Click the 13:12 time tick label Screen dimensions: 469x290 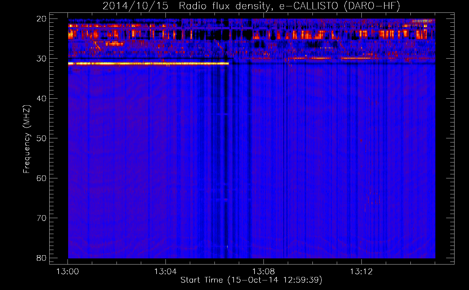(x=361, y=272)
